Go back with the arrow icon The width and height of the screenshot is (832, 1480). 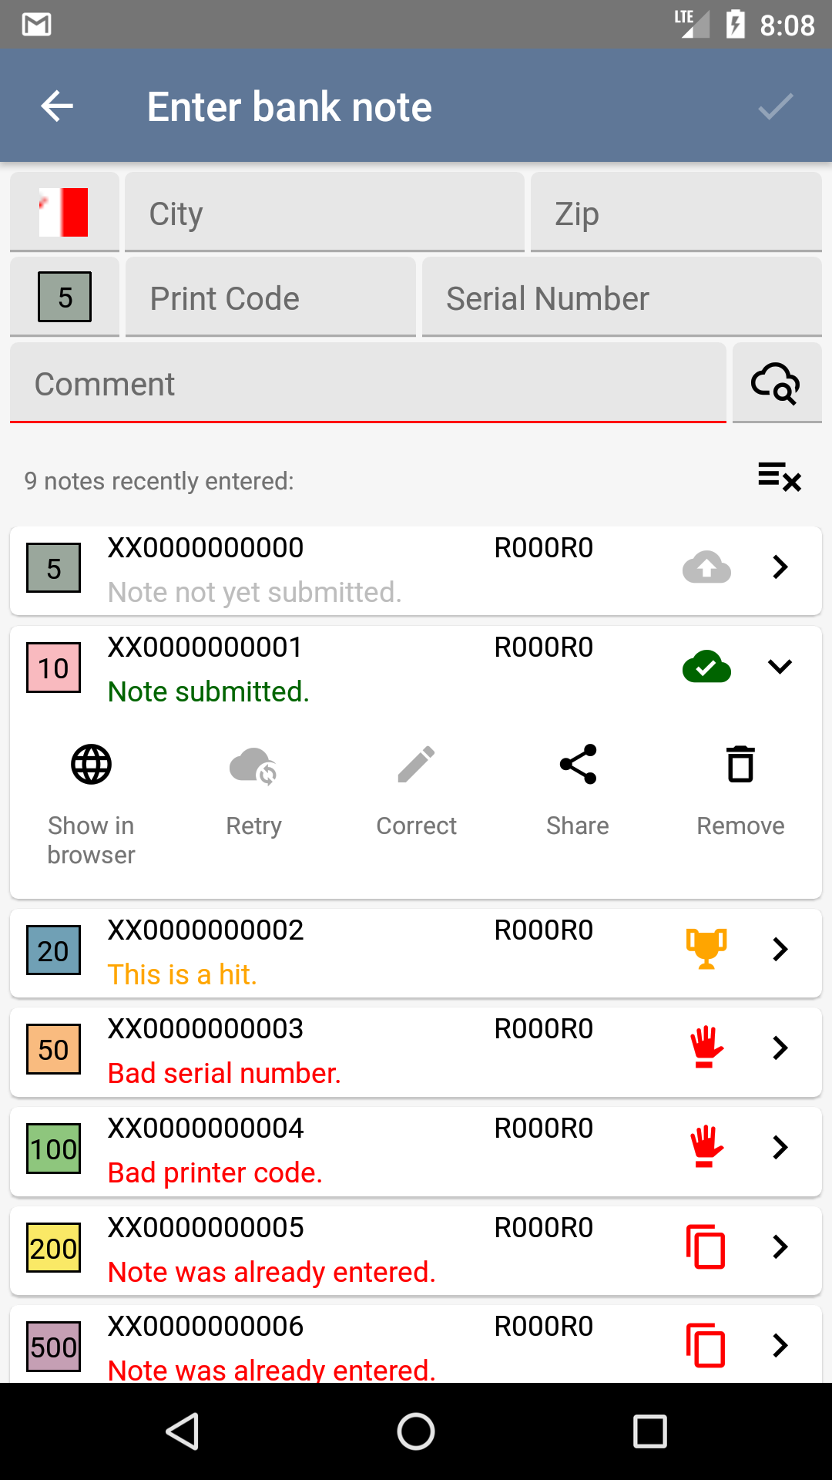point(57,106)
